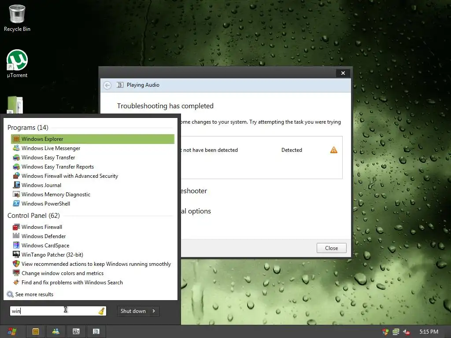This screenshot has width=451, height=338.
Task: Select WinTango Patcher (32-bit) entry
Action: (x=92, y=255)
